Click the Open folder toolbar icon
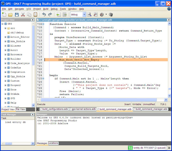Viewport: 172px width, 151px height. pos(10,14)
